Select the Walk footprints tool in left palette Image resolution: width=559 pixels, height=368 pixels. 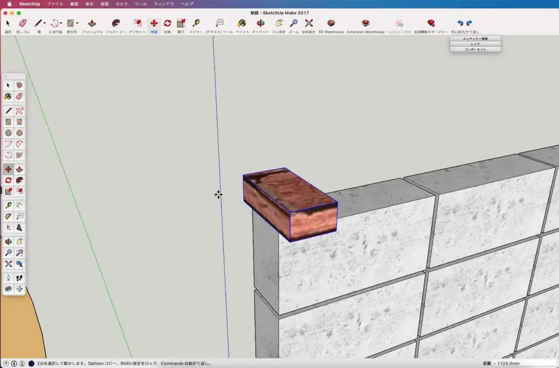pyautogui.click(x=19, y=278)
